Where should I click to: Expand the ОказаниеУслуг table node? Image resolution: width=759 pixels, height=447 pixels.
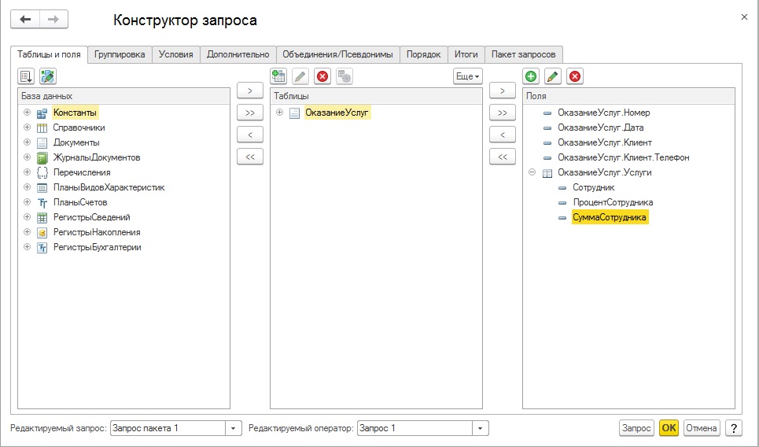pos(279,113)
